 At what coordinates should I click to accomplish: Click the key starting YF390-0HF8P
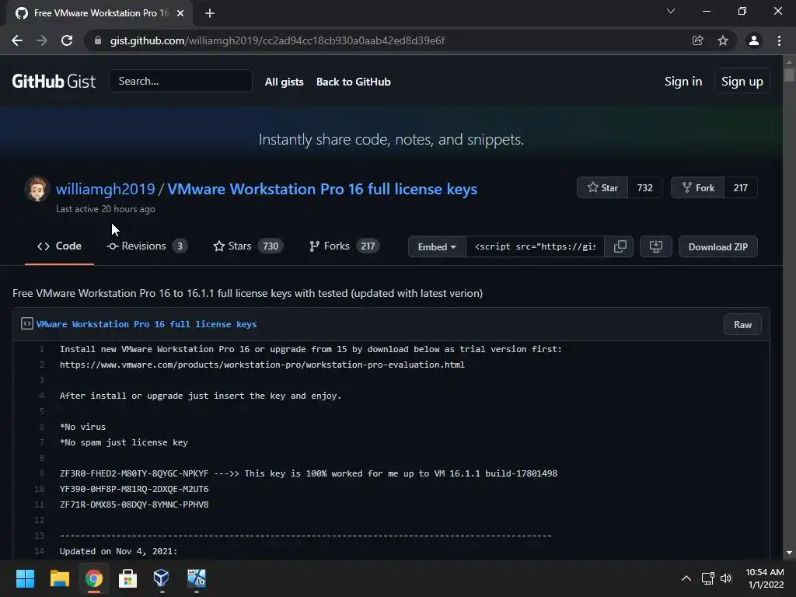(134, 490)
